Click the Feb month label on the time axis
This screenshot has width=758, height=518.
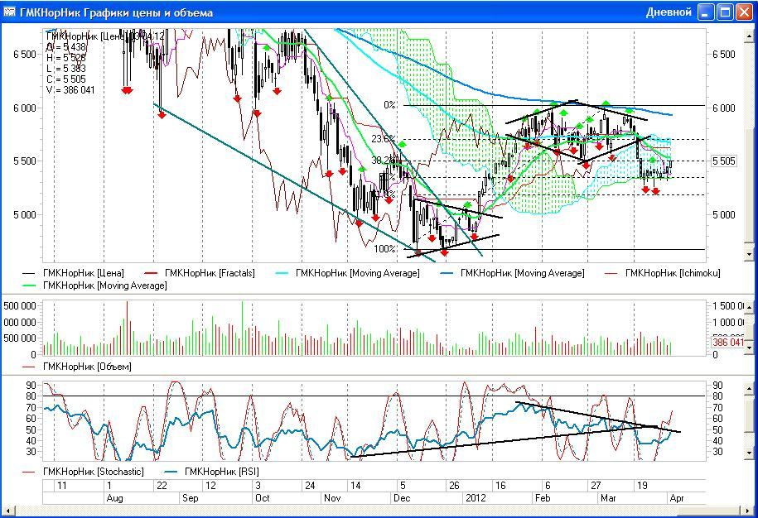(x=543, y=498)
